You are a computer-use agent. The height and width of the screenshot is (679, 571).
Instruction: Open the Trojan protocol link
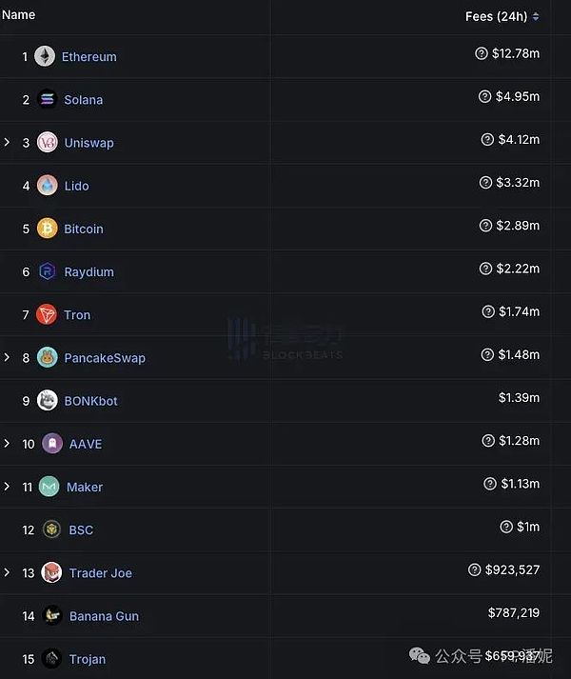point(87,659)
